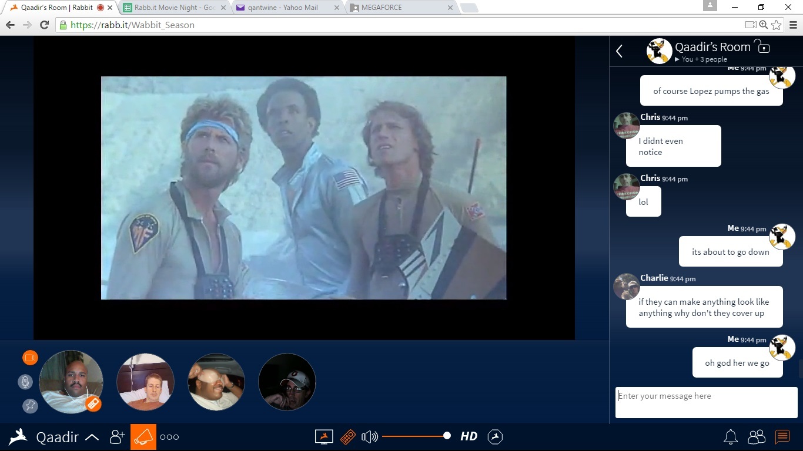Click the address bar URL

tap(132, 25)
